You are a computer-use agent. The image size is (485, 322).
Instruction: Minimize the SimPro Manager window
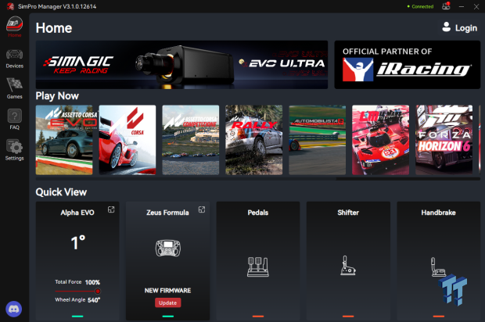tap(462, 6)
